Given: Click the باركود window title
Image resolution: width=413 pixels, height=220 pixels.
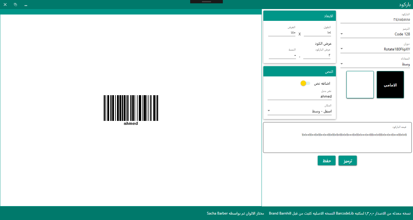Looking at the screenshot, I should 404,4.
